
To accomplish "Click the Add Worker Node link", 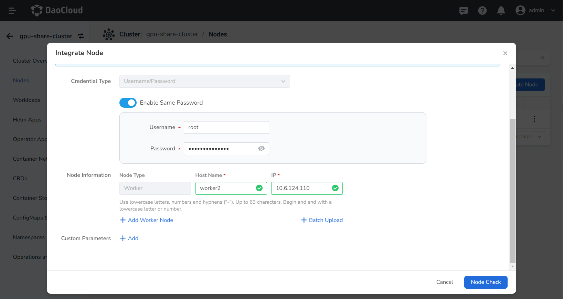I will pos(147,220).
